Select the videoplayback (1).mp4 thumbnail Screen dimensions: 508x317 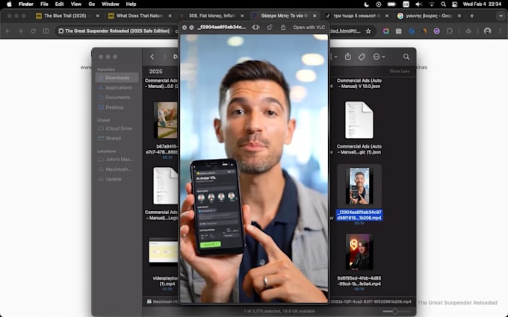(164, 251)
